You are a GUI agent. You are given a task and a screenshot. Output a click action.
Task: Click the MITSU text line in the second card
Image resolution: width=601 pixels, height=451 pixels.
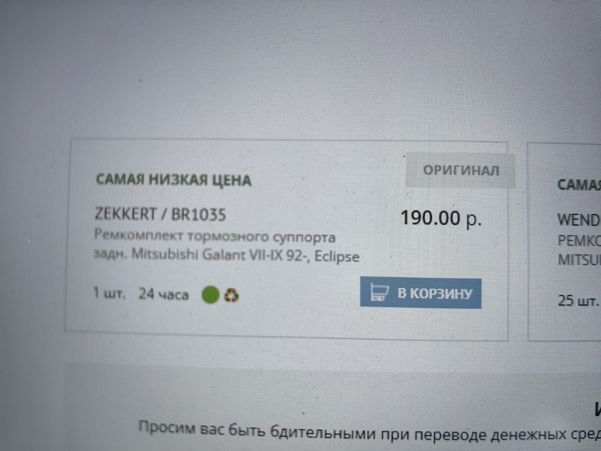click(x=578, y=260)
